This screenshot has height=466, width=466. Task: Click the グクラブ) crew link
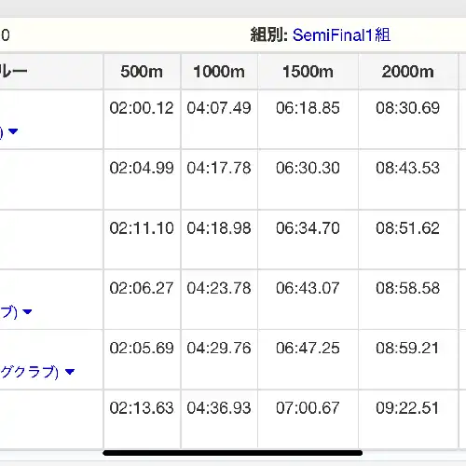coord(29,372)
